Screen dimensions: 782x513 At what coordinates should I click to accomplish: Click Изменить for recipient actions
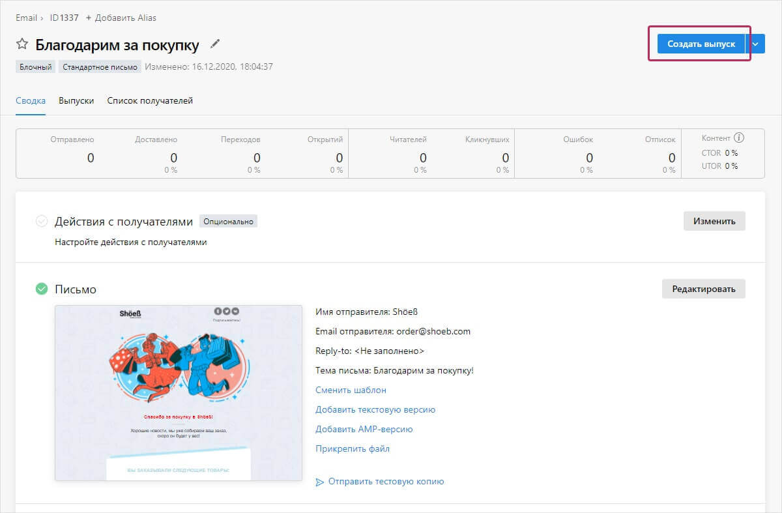714,221
